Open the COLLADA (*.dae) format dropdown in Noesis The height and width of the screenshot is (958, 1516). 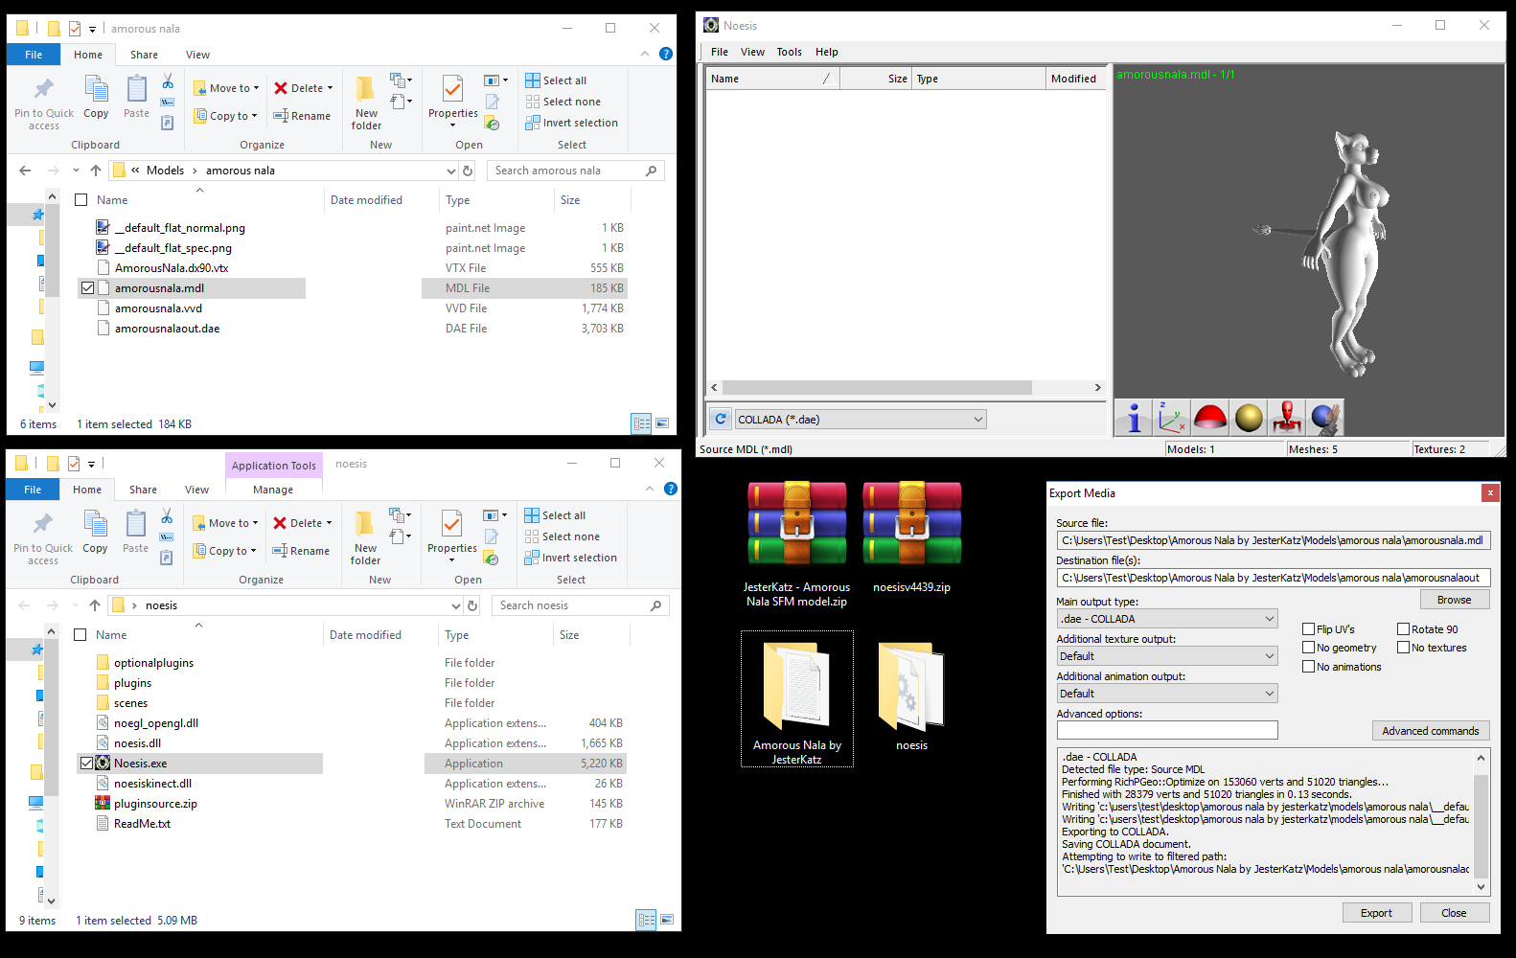click(861, 420)
